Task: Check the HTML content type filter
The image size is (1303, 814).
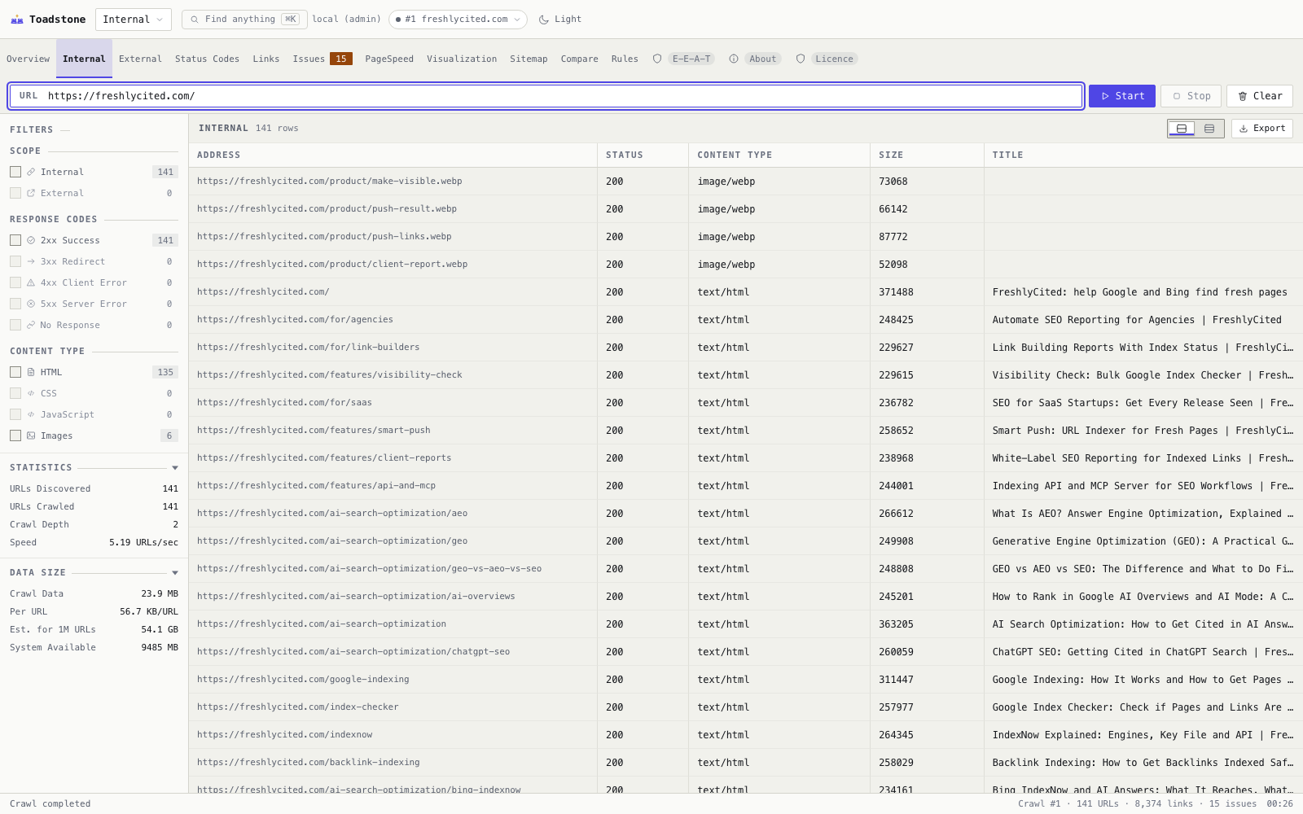Action: point(15,372)
